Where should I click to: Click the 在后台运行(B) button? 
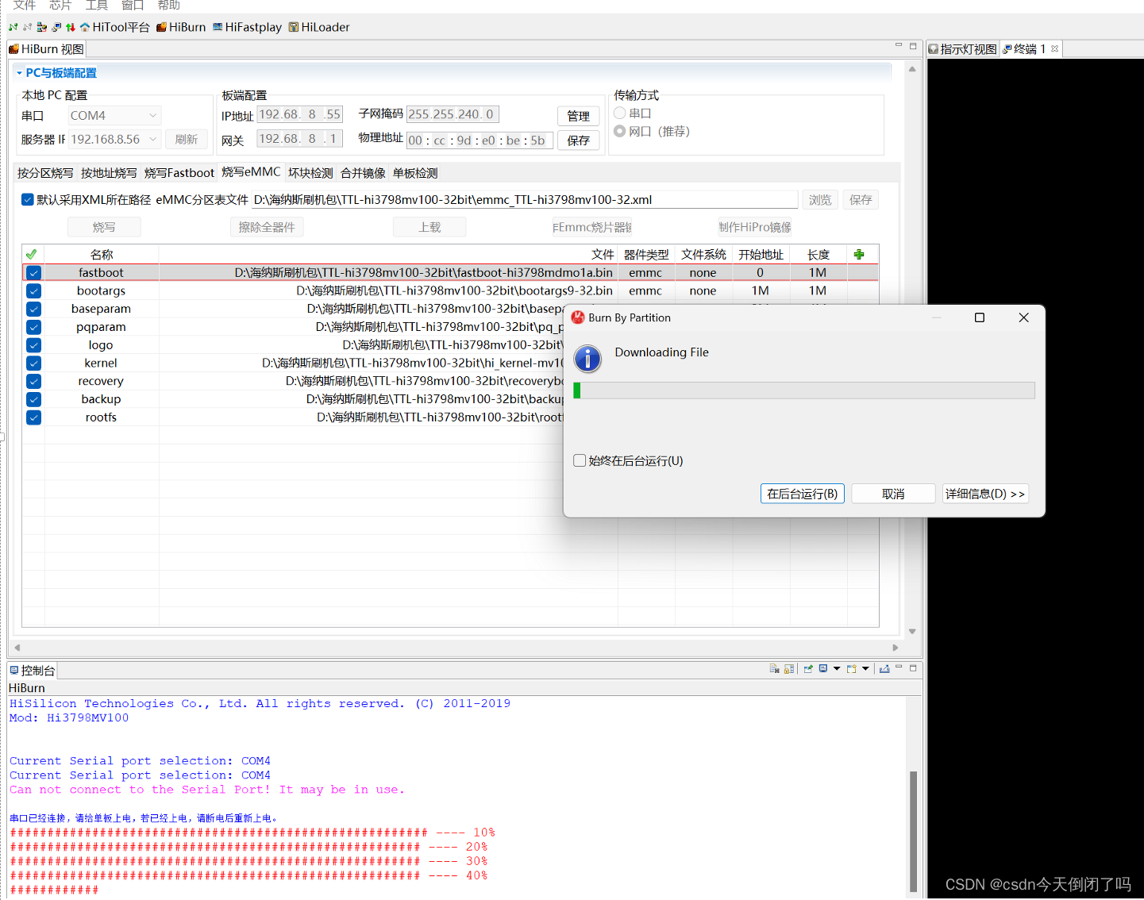point(803,494)
